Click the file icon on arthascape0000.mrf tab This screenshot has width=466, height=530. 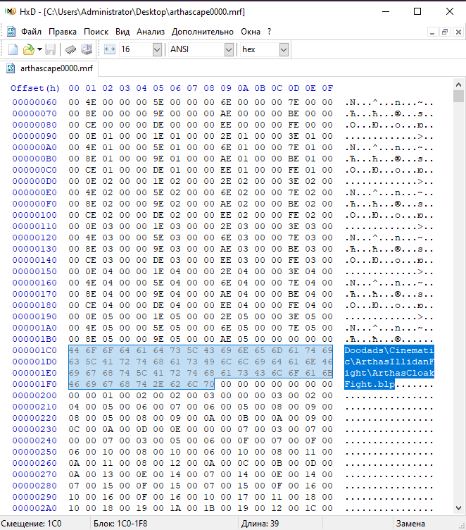coord(11,68)
